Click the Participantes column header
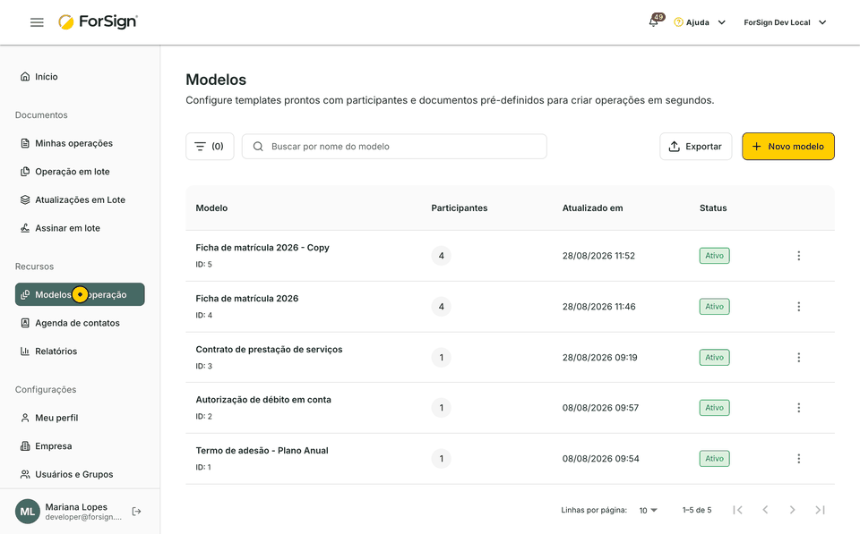This screenshot has width=860, height=534. pos(459,208)
